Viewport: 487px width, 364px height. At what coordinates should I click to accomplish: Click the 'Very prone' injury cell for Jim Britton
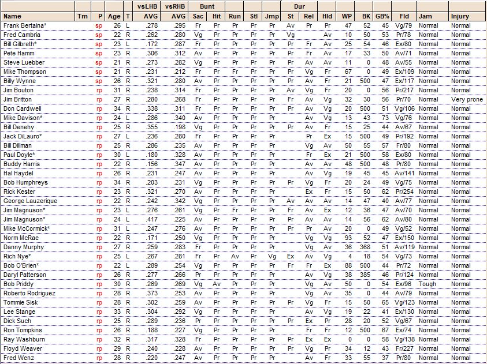[x=462, y=99]
